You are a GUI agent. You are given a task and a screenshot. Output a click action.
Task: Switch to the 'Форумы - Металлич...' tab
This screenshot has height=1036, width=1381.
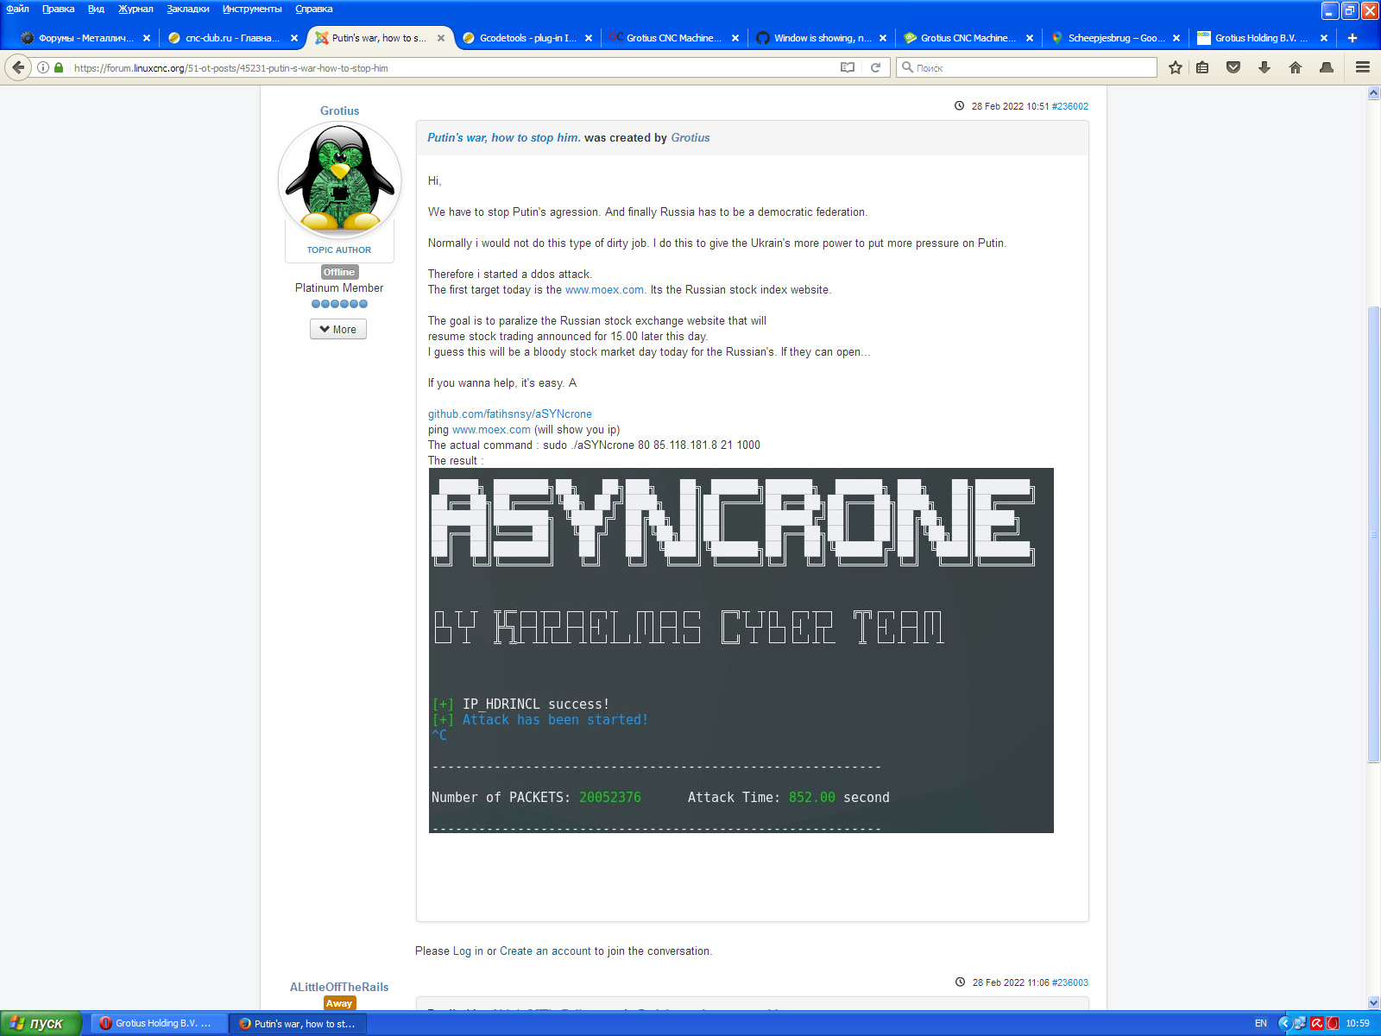pos(85,38)
